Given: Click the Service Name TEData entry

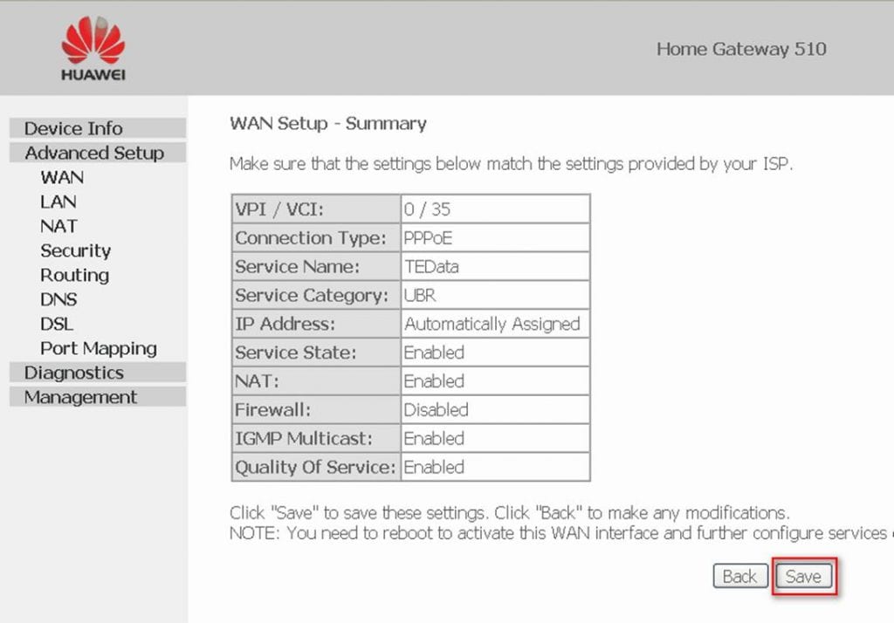Looking at the screenshot, I should (493, 266).
